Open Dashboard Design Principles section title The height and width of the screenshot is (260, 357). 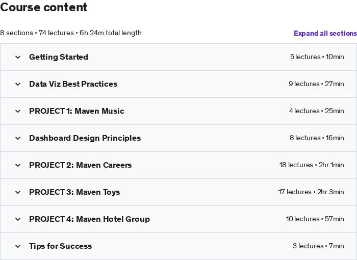pos(85,138)
